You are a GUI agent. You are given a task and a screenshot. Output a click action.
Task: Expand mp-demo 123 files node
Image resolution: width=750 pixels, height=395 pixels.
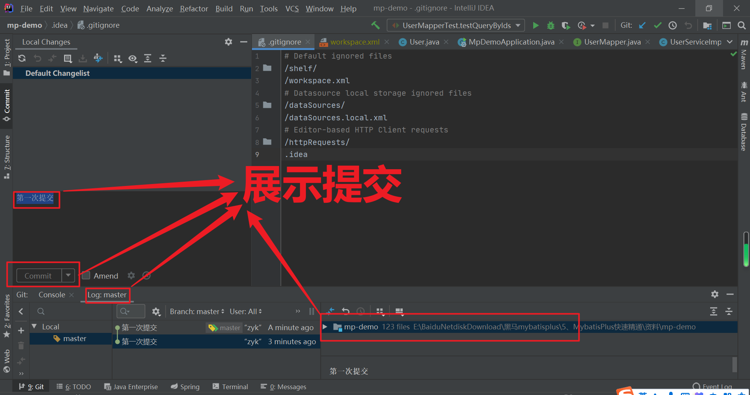(x=325, y=327)
